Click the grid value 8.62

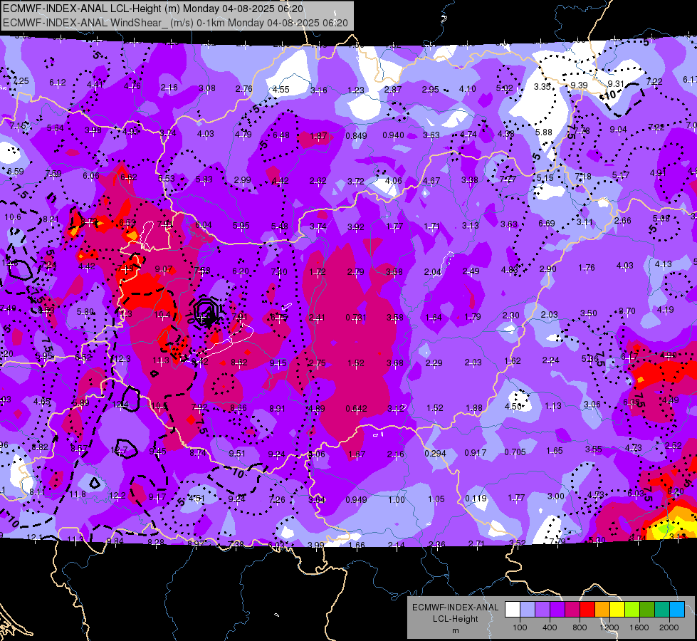point(239,362)
